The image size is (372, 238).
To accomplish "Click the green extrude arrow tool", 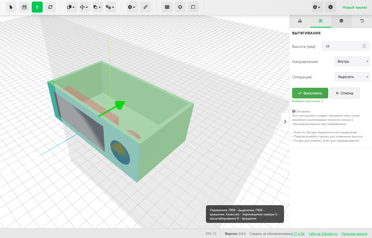I will (x=37, y=7).
